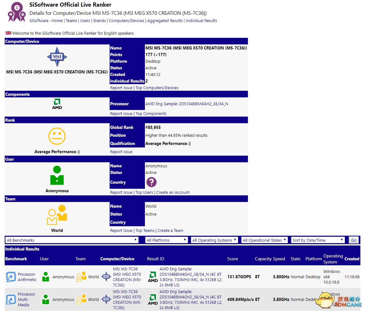Open the All Operating Systems dropdown

pos(214,240)
